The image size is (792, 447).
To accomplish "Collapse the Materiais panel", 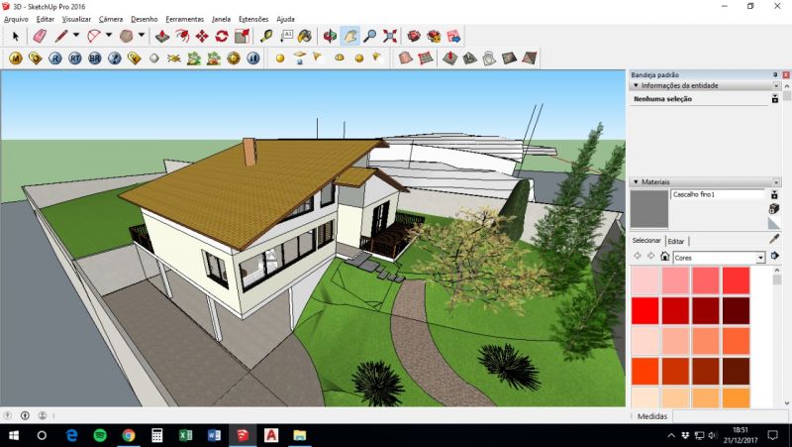I will [634, 182].
